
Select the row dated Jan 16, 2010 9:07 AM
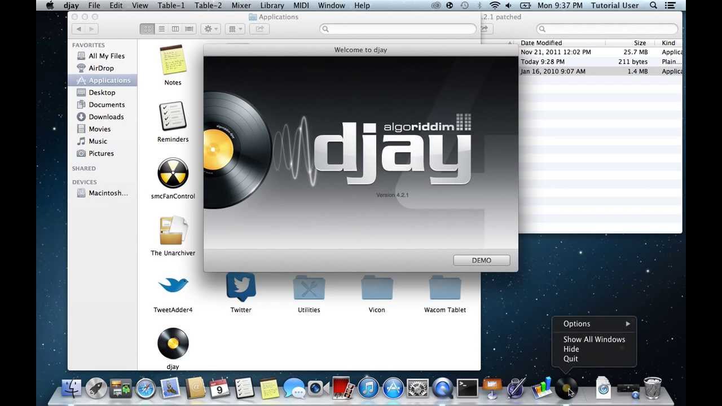(600, 71)
